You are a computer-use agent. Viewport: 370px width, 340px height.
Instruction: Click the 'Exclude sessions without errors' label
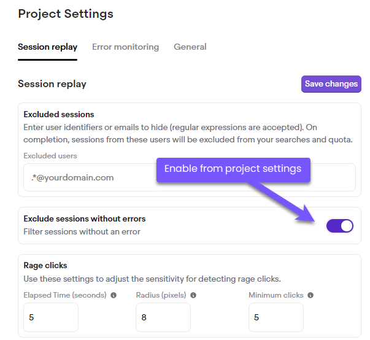click(85, 218)
